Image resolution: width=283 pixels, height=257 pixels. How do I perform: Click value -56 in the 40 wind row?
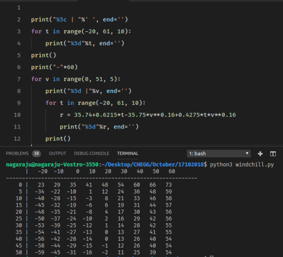tap(39, 239)
